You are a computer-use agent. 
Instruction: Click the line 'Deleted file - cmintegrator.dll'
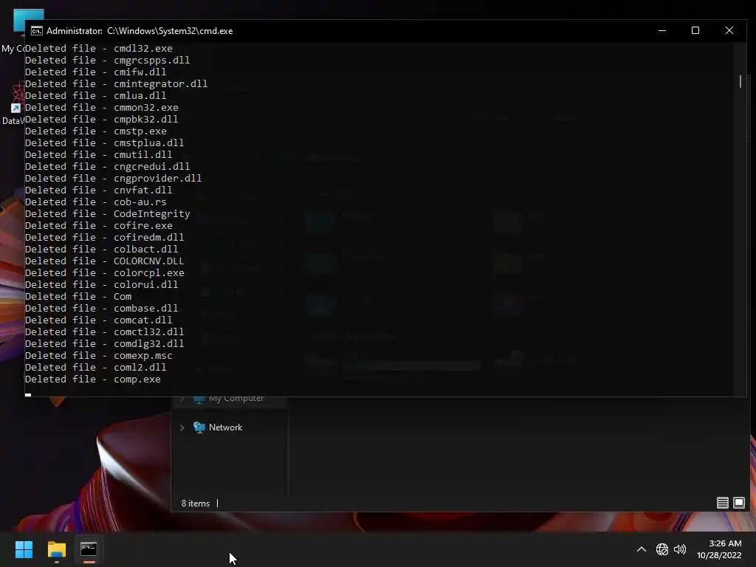pos(116,83)
